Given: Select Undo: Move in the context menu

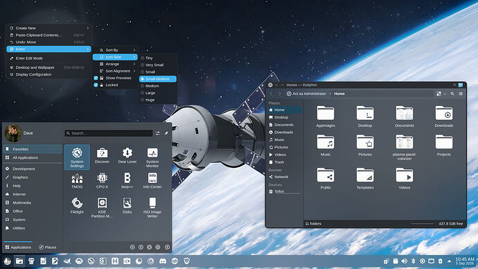Looking at the screenshot, I should [48, 42].
